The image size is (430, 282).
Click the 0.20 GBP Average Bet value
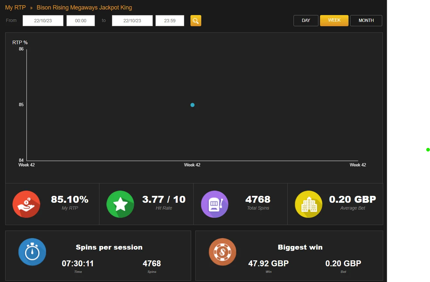352,199
